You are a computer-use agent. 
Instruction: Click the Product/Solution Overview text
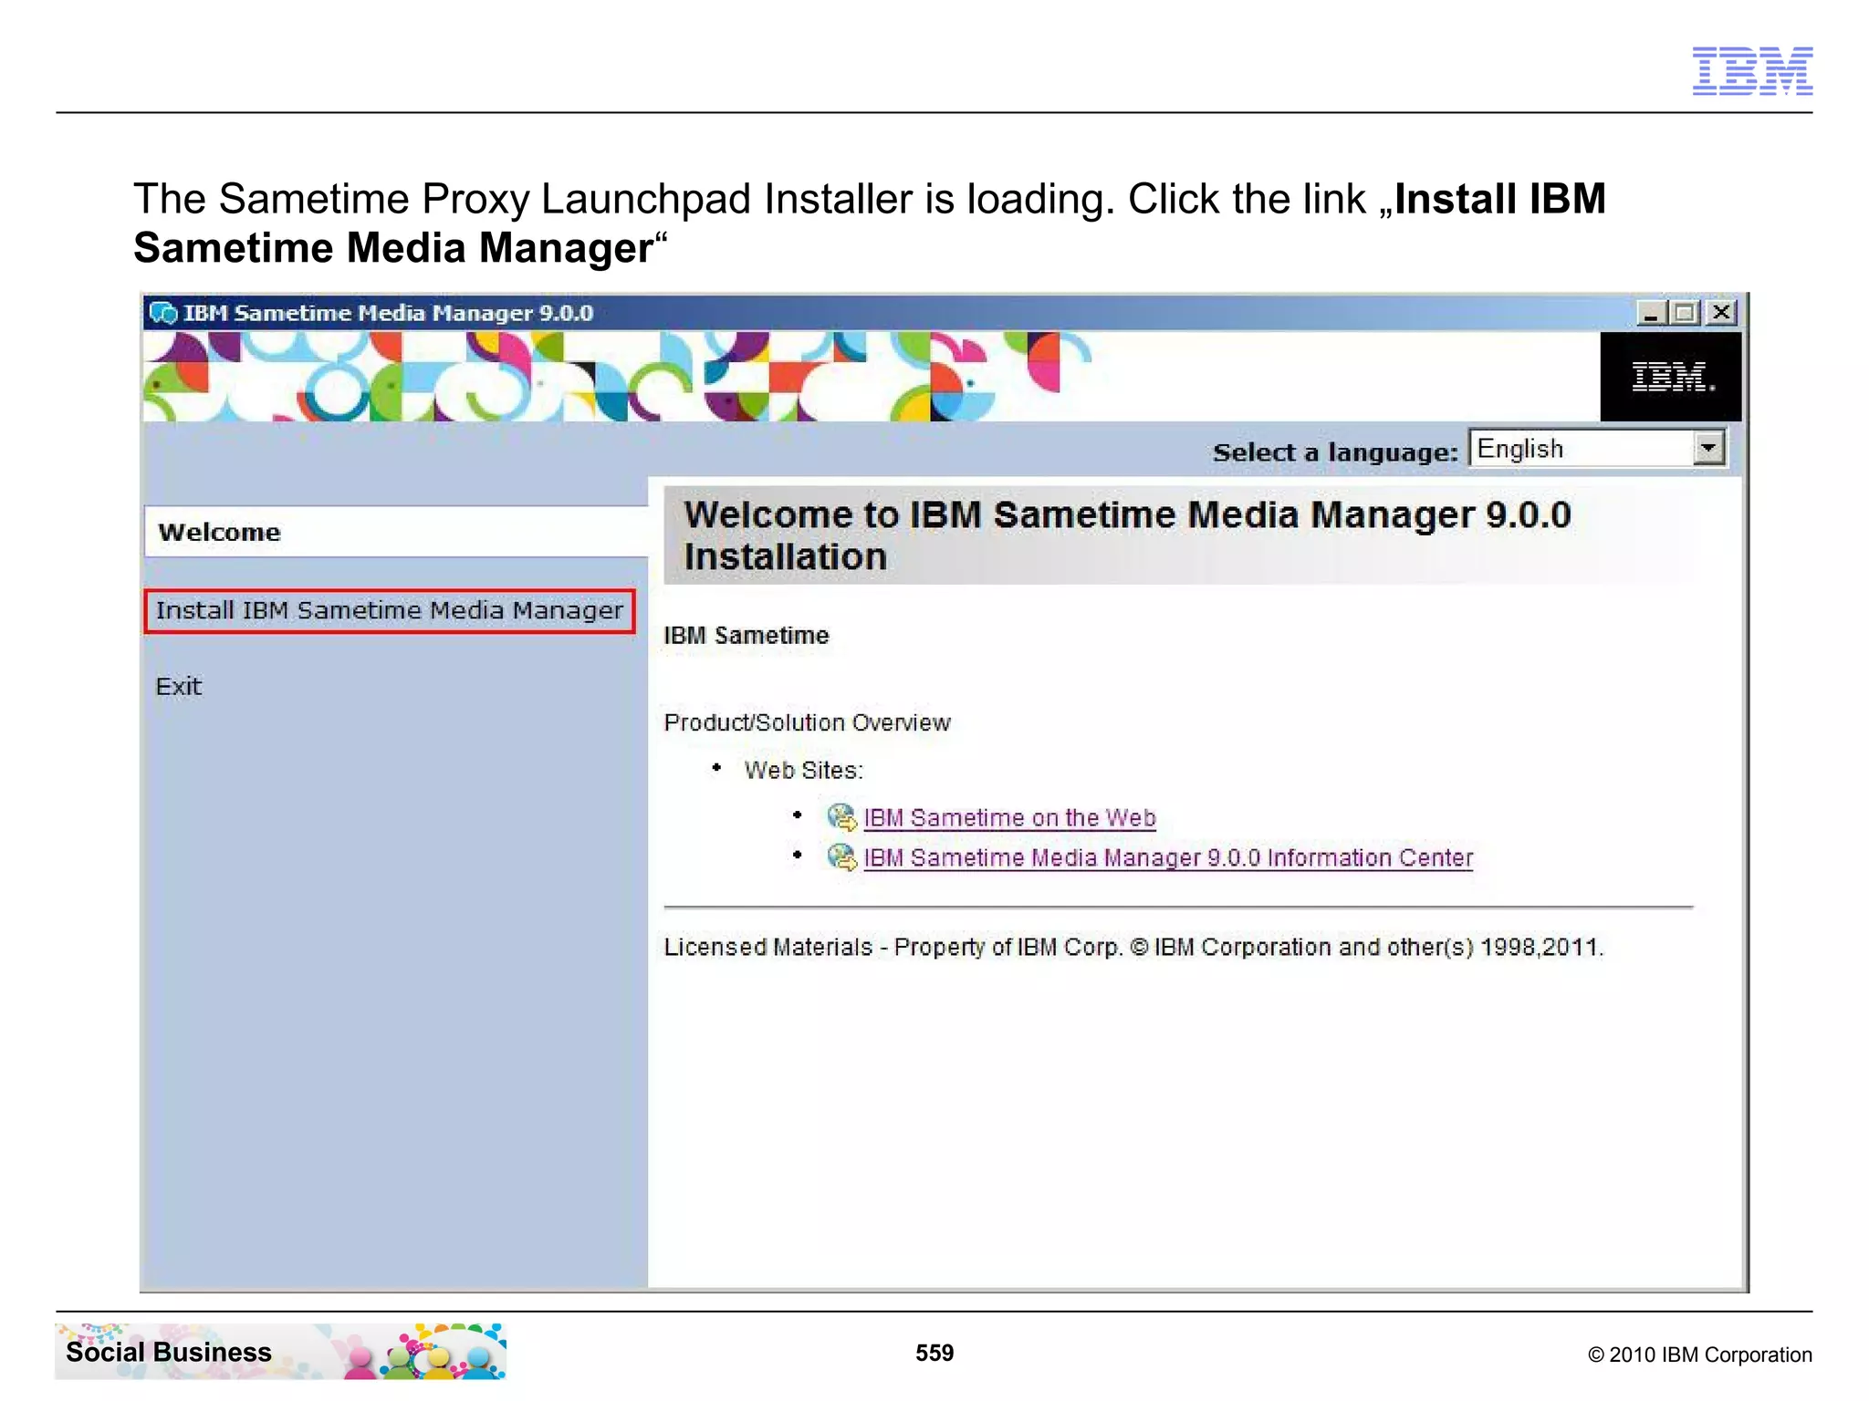coord(807,722)
